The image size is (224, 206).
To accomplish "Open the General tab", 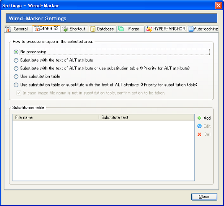I will [x=18, y=29].
